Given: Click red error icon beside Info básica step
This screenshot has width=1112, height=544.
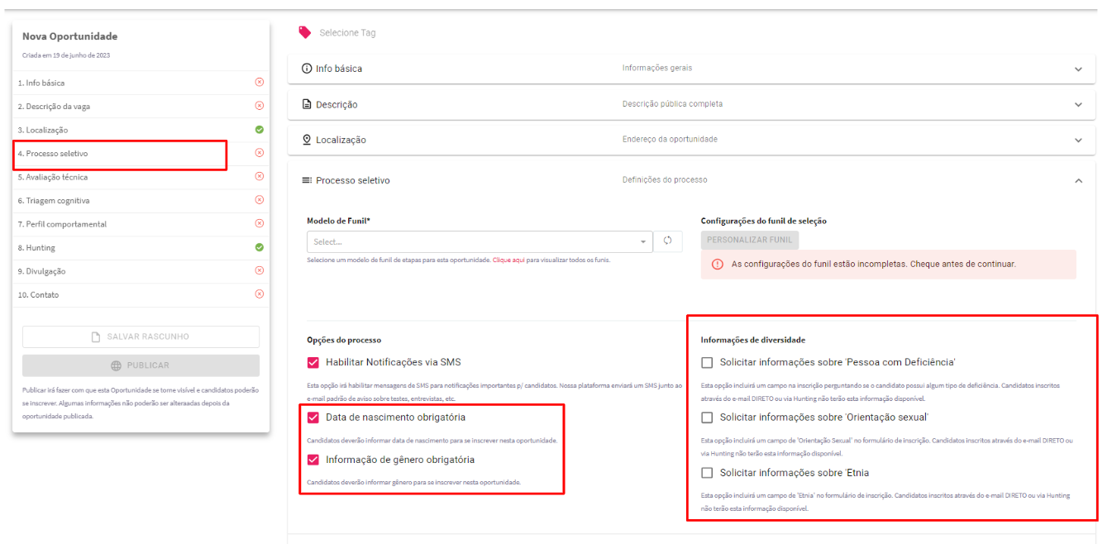Looking at the screenshot, I should tap(260, 83).
